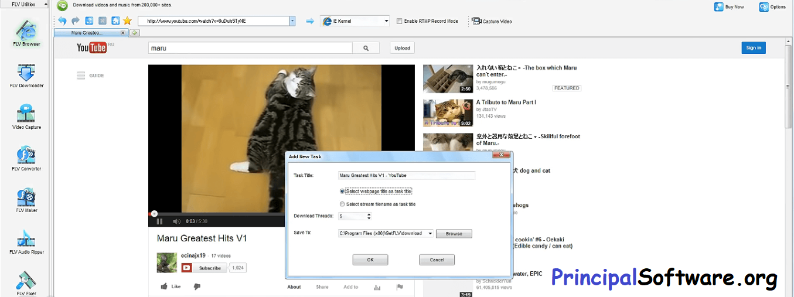Viewport: 794px width, 297px height.
Task: Click the favorites star icon
Action: (x=127, y=21)
